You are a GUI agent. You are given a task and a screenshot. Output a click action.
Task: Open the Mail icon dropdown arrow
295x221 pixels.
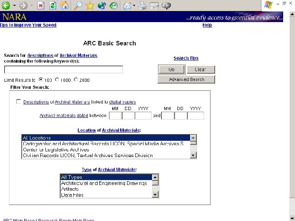[x=134, y=5]
